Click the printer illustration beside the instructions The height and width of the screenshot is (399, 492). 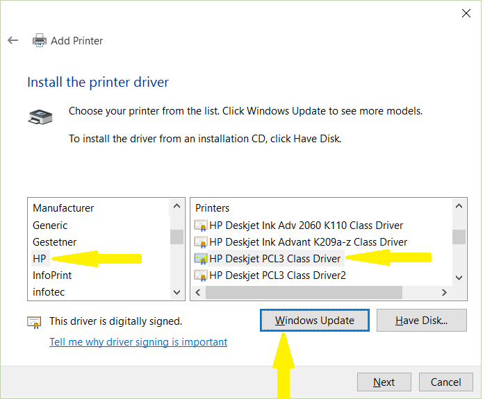[40, 117]
